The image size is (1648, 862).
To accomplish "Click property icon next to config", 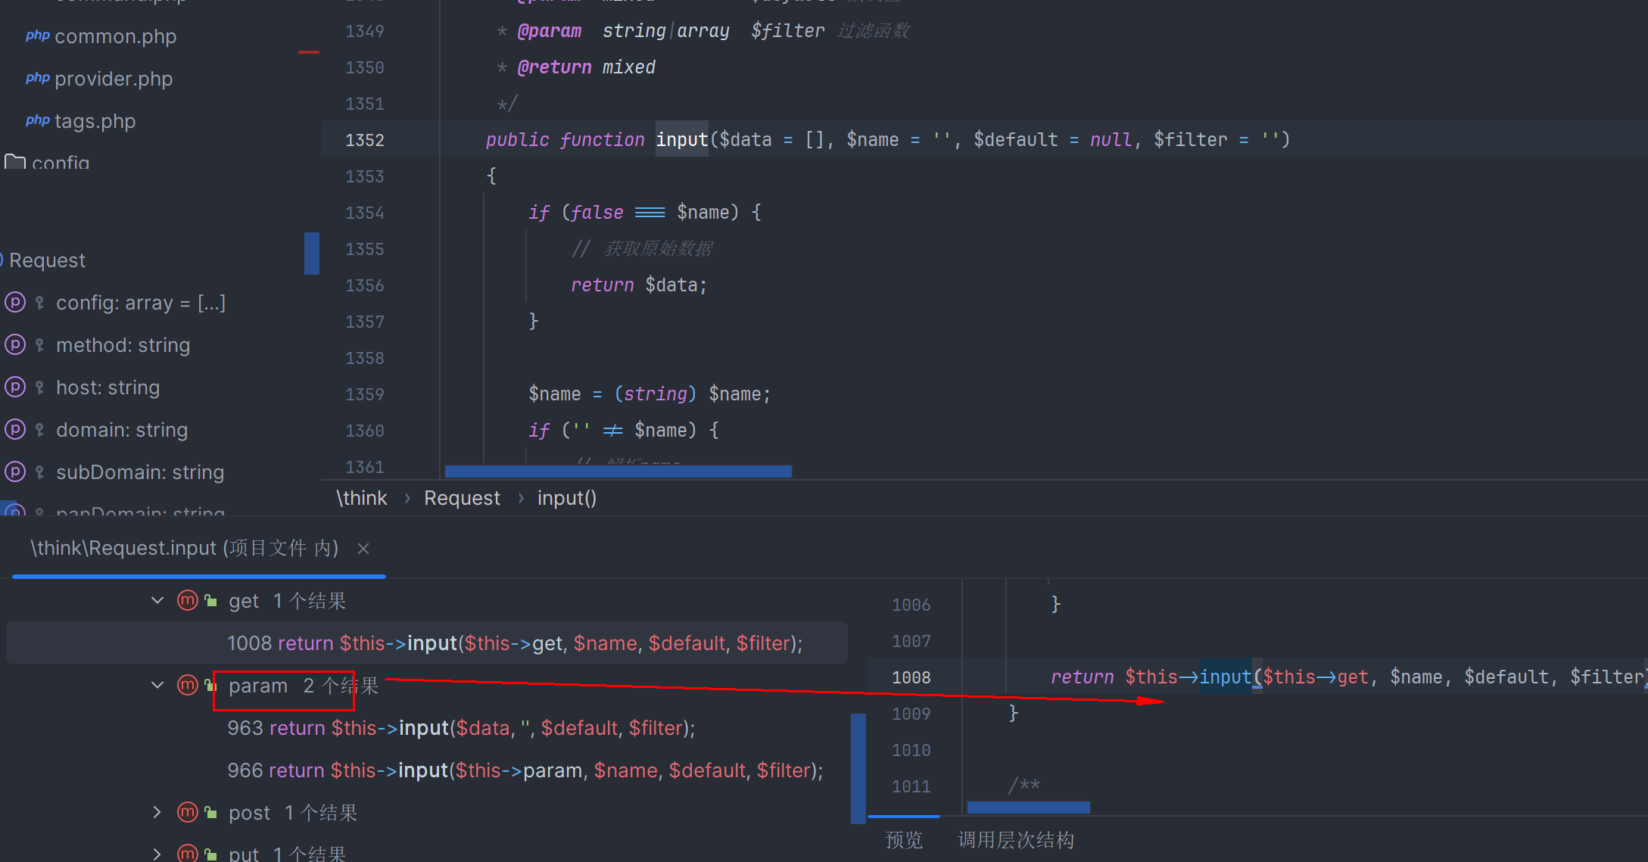I will (15, 303).
